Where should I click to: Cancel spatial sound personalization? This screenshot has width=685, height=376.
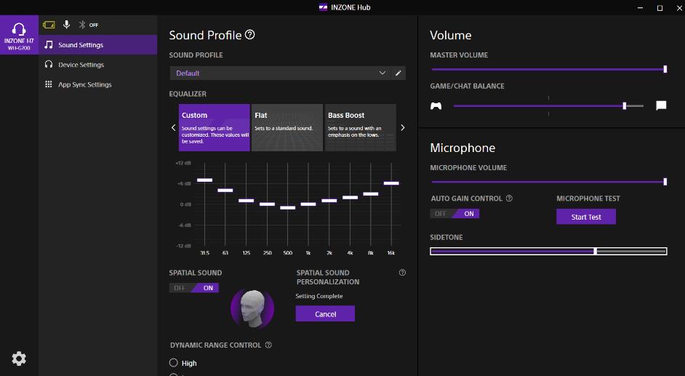coord(325,313)
